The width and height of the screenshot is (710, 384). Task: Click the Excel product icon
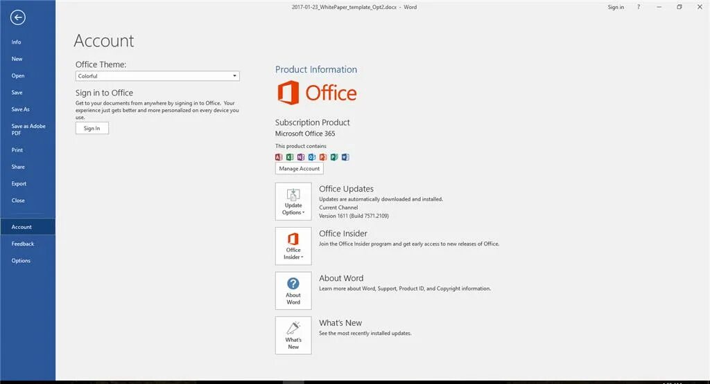coord(290,157)
